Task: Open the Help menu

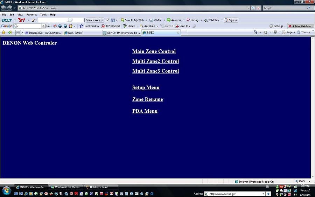Action: (x=53, y=15)
